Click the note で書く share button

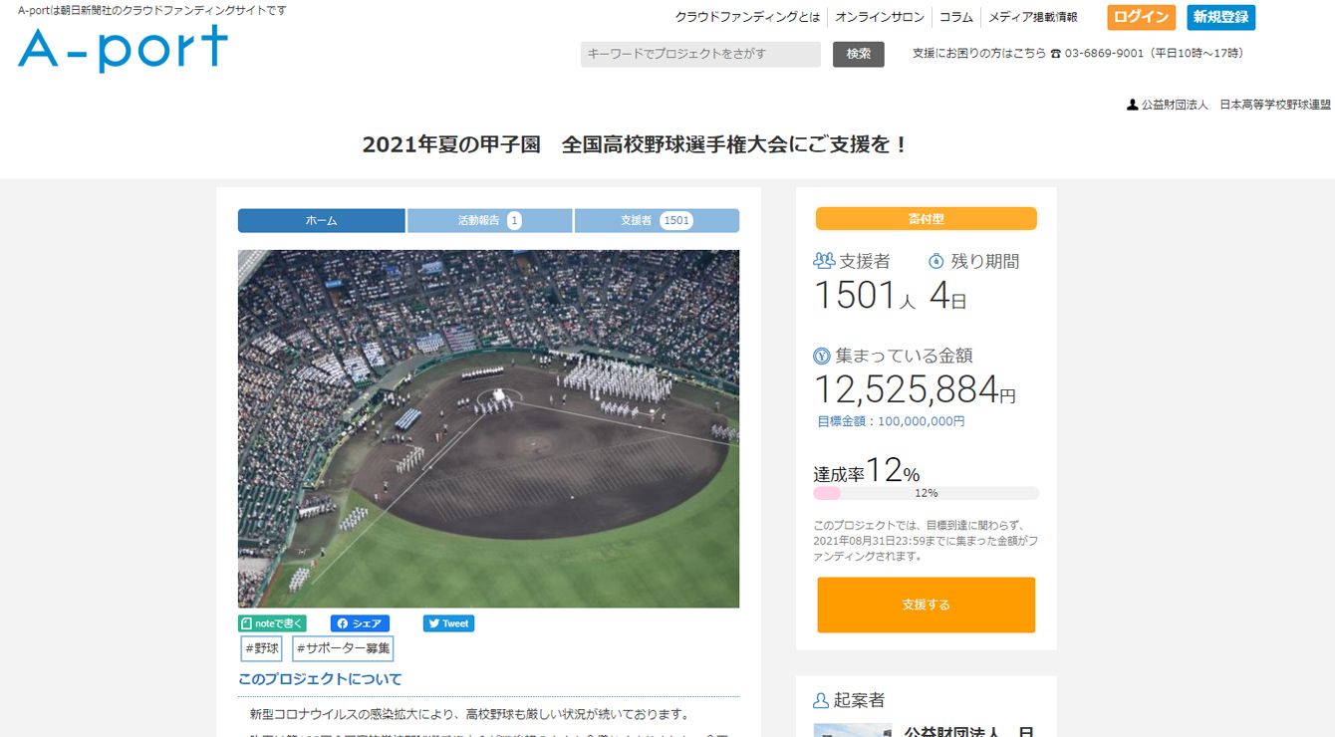point(272,623)
